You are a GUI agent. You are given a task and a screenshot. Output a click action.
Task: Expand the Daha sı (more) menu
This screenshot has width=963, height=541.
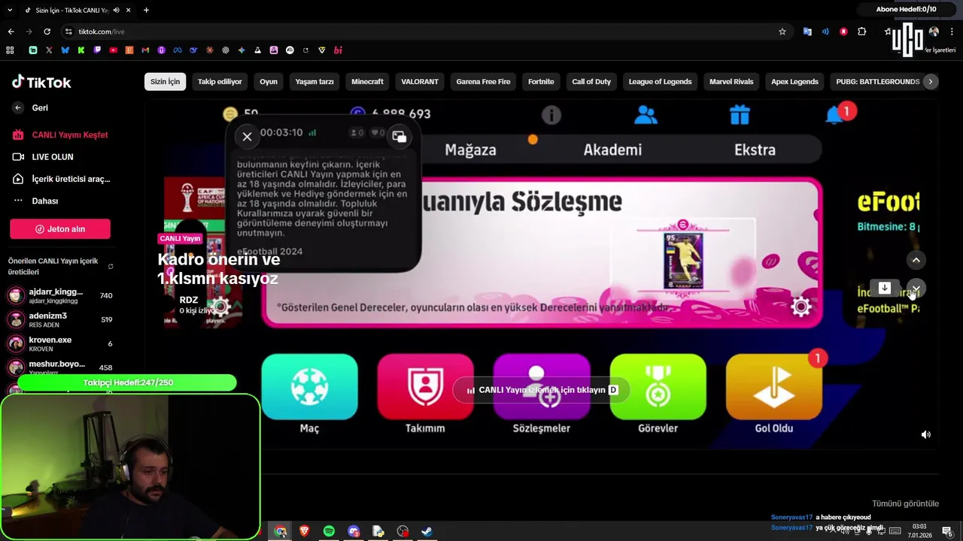tap(36, 201)
